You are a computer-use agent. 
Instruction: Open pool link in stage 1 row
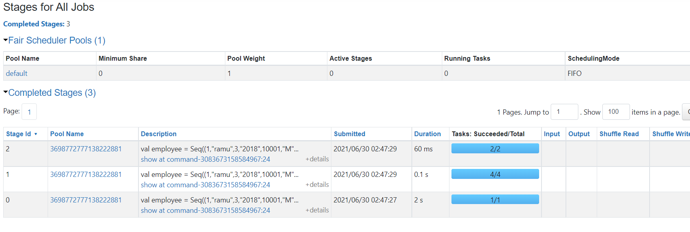(x=86, y=174)
